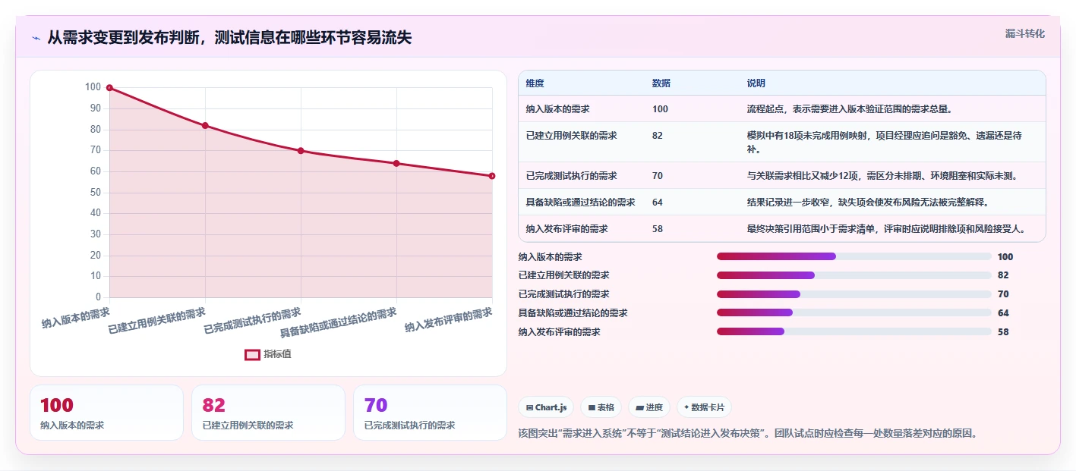This screenshot has width=1076, height=471.
Task: Click the 指标值 legend label
Action: tap(277, 354)
